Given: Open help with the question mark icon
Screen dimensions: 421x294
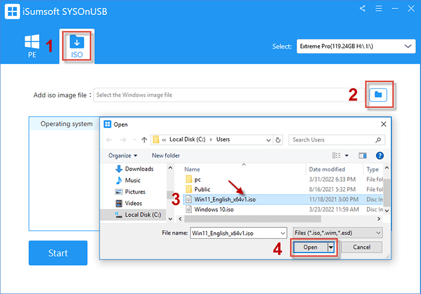Looking at the screenshot, I should pos(380,156).
